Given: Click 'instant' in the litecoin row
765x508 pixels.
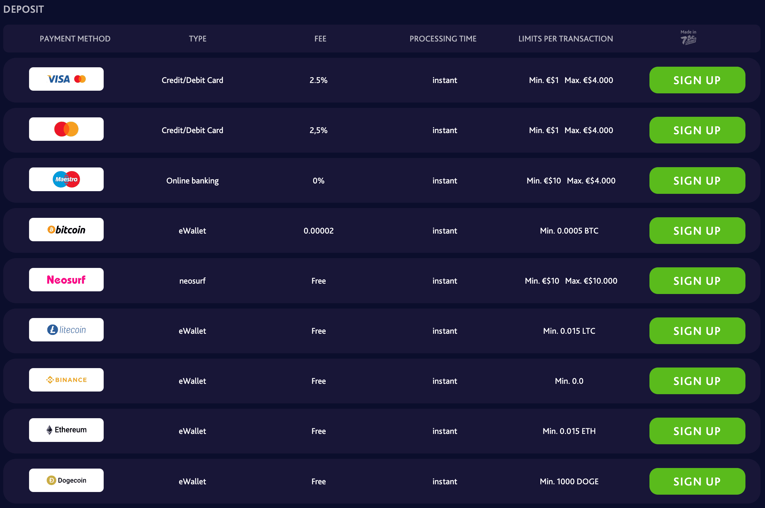Looking at the screenshot, I should 445,331.
